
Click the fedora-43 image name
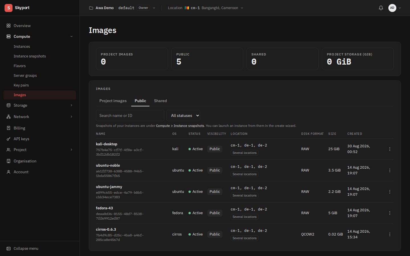(104, 208)
